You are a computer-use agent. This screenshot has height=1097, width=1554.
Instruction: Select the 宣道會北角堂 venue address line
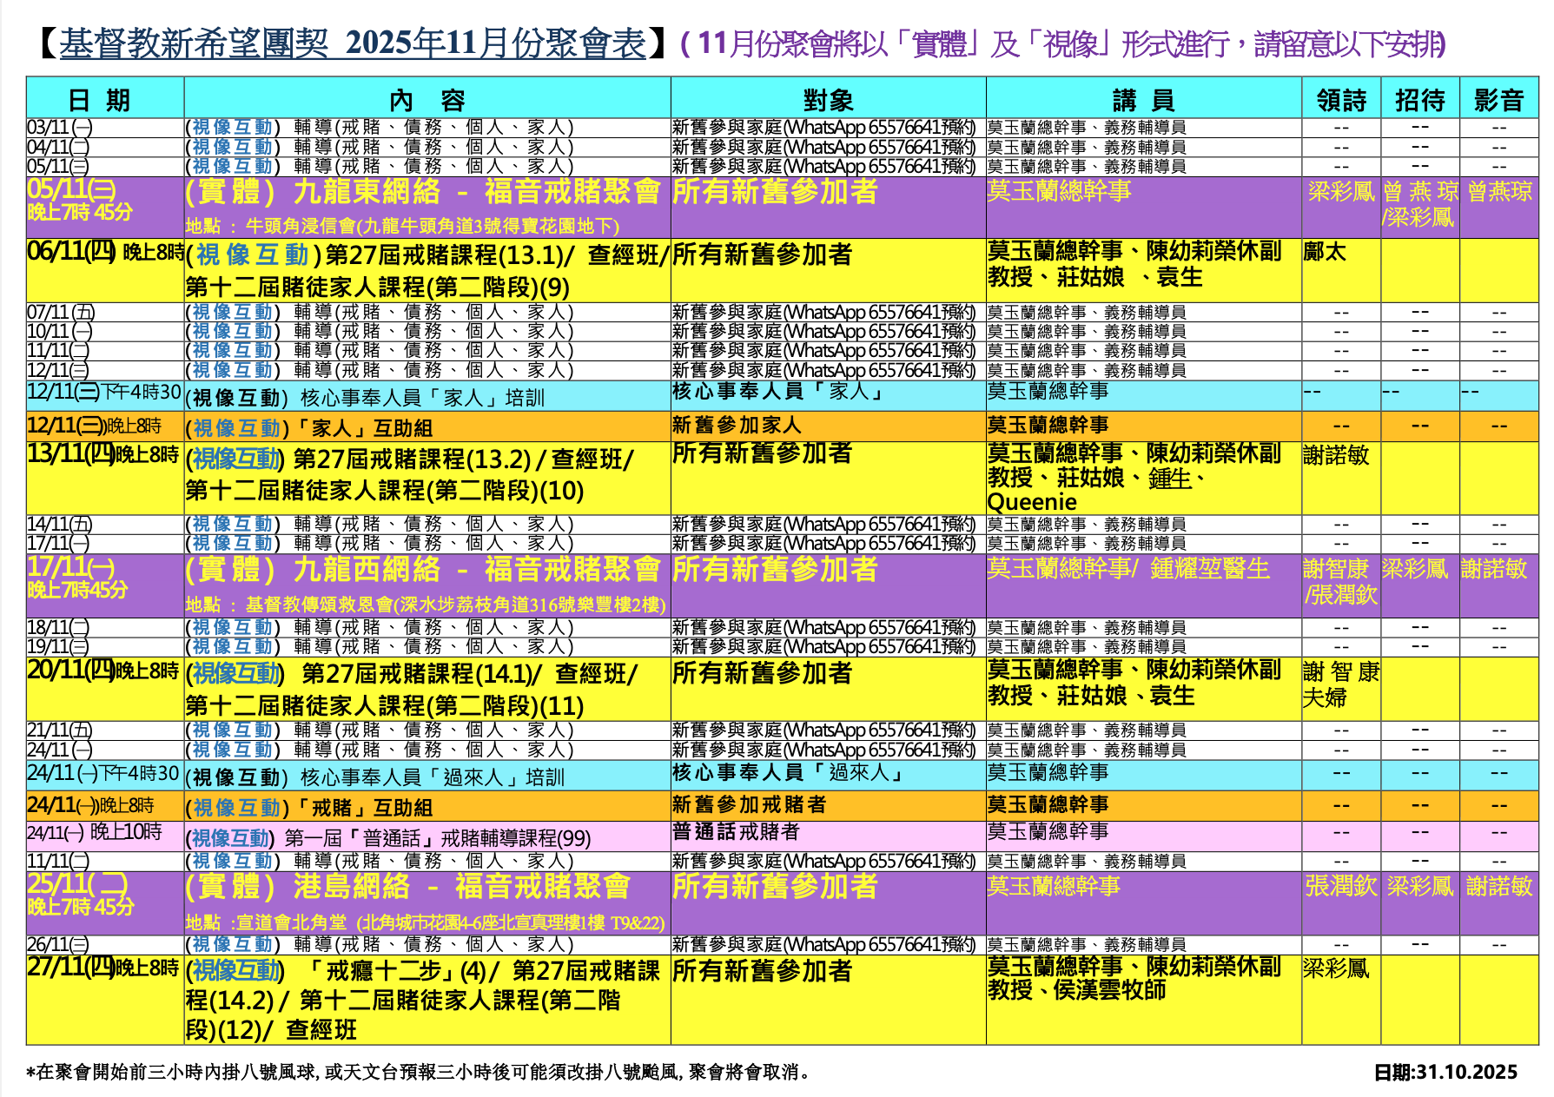(425, 922)
